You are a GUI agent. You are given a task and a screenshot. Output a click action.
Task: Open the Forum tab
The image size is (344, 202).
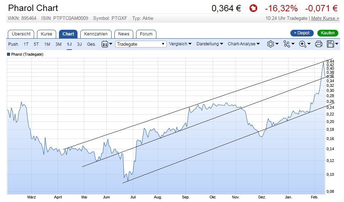[146, 34]
